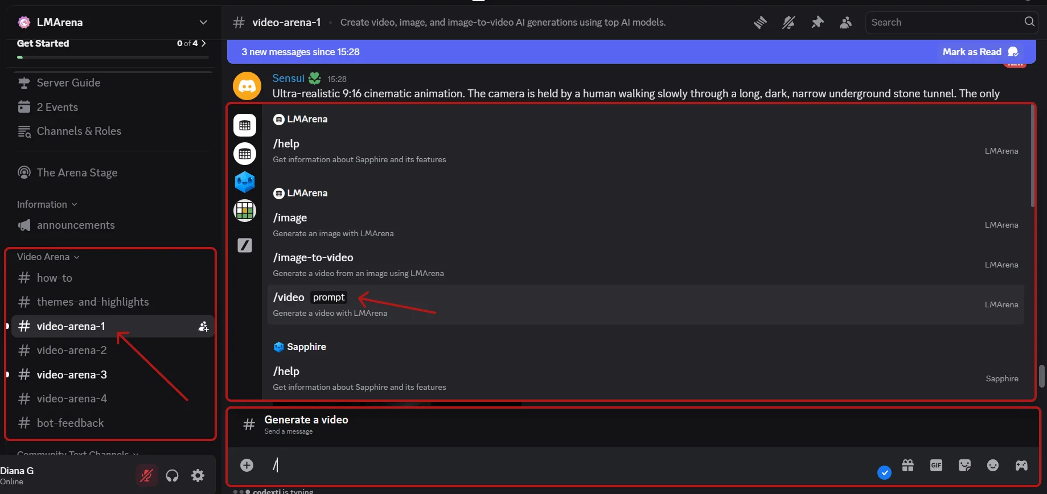Image resolution: width=1047 pixels, height=494 pixels.
Task: Click the Sensui username
Action: point(288,78)
